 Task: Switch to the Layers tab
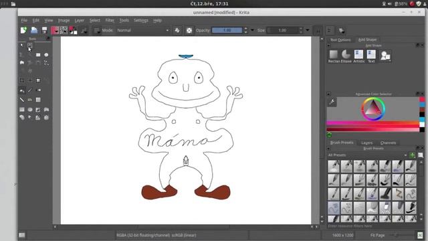click(x=366, y=143)
